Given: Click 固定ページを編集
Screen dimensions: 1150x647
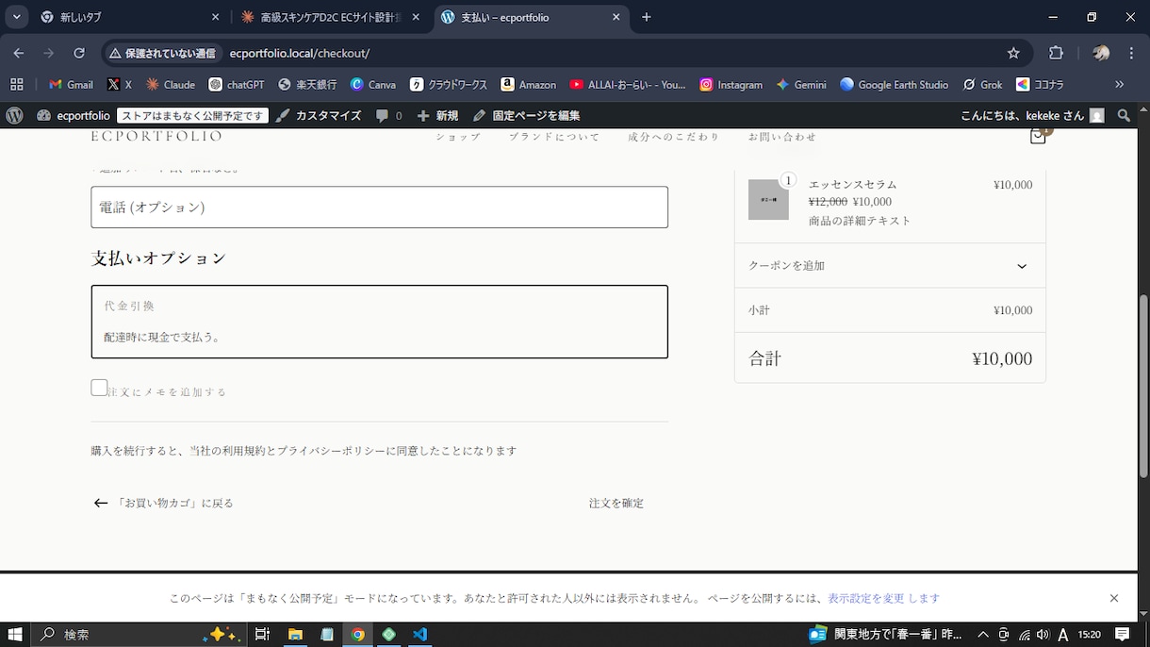Looking at the screenshot, I should pyautogui.click(x=527, y=115).
